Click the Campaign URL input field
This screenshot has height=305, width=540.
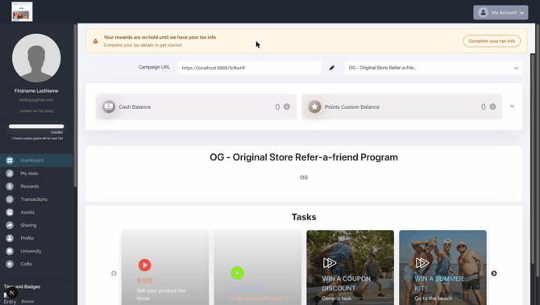tap(250, 68)
